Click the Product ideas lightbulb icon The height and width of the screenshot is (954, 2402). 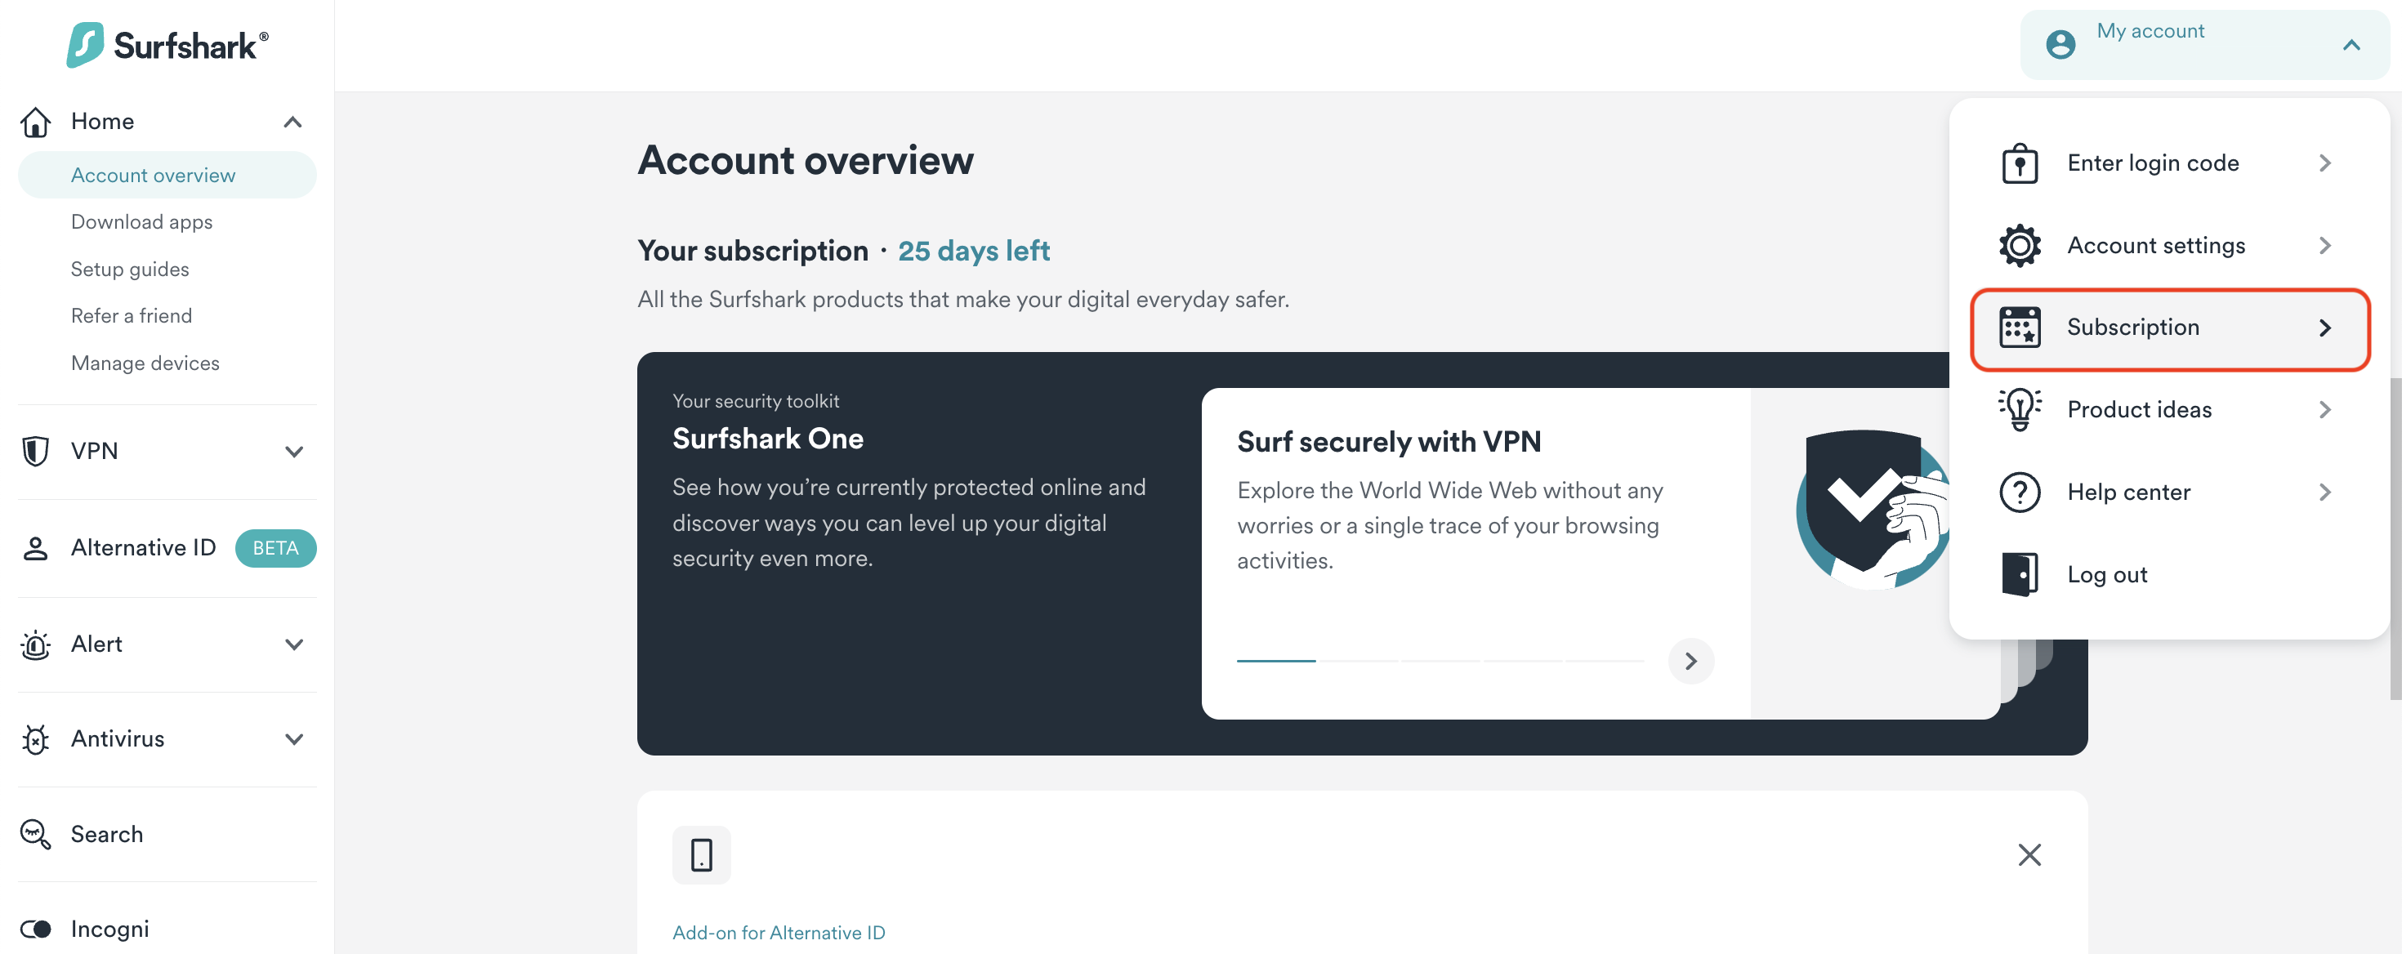(2020, 409)
